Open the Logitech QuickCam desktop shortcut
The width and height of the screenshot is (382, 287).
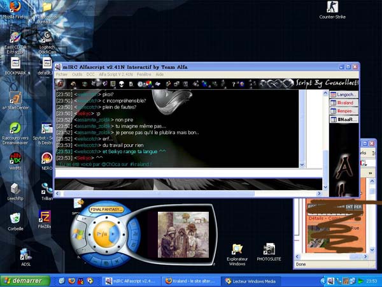tap(46, 42)
